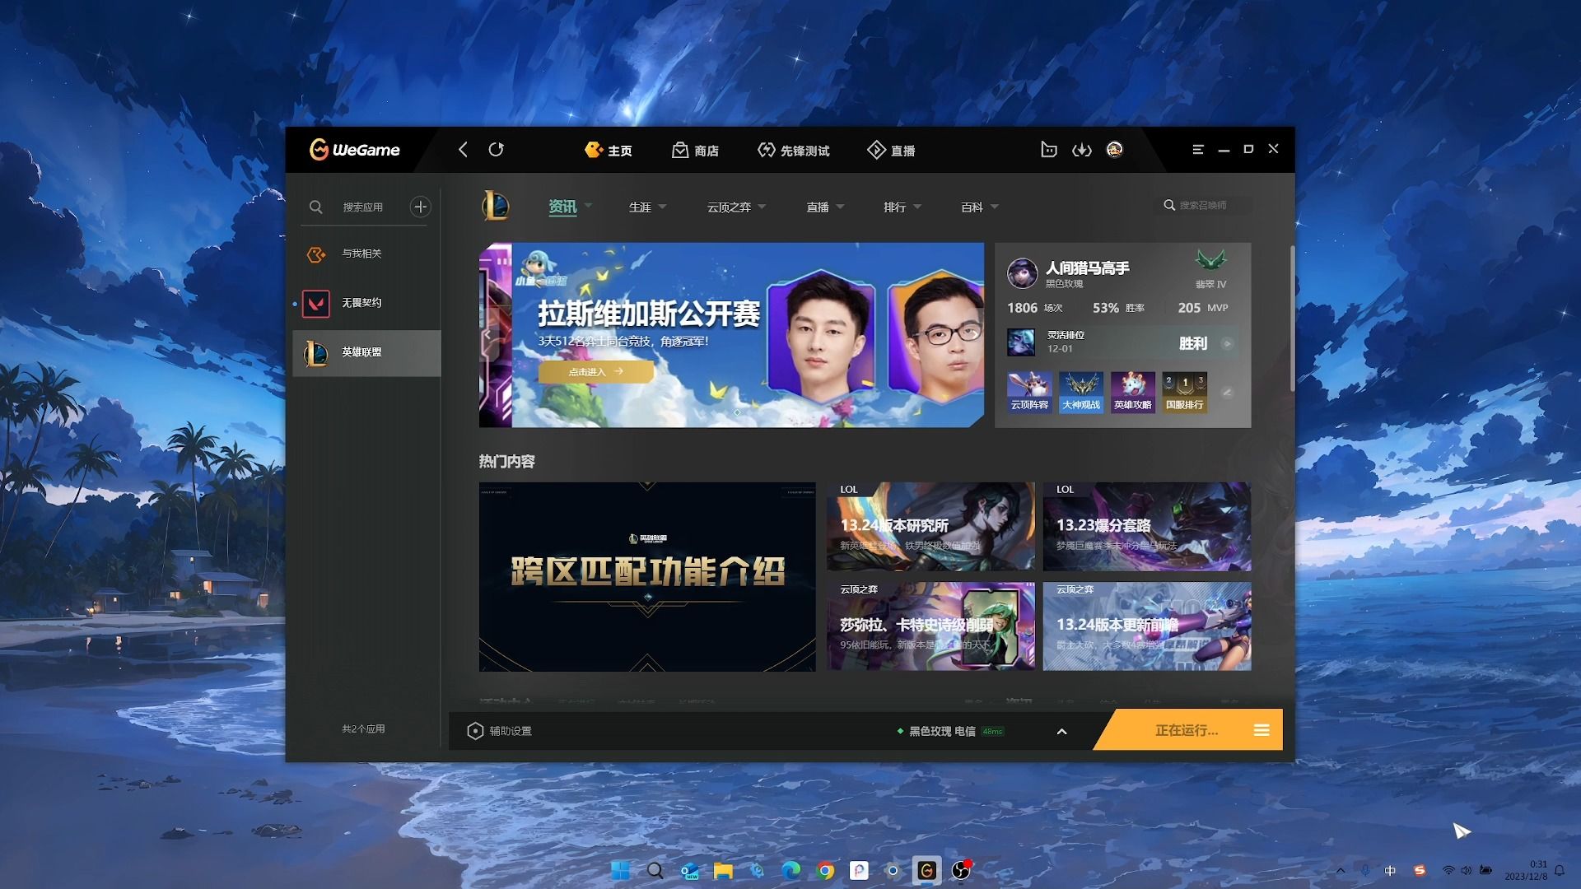1581x889 pixels.
Task: Open the 人间猎马高手 summoner avatar
Action: pos(1022,273)
